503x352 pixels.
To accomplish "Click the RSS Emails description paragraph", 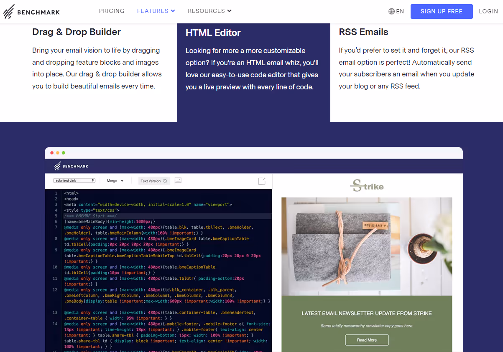I will 406,68.
